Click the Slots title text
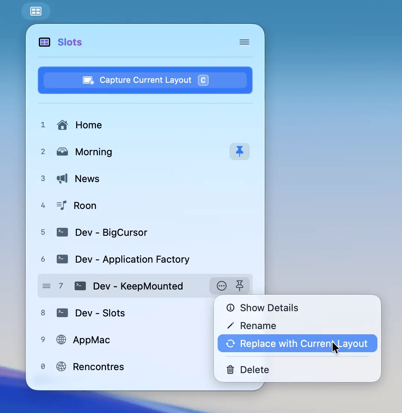The image size is (402, 413). tap(70, 42)
